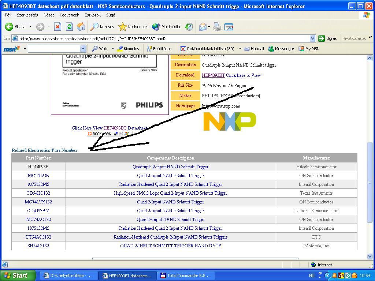Print the page with printer icon
Image resolution: width=375 pixels, height=281 pixels.
pos(217,27)
